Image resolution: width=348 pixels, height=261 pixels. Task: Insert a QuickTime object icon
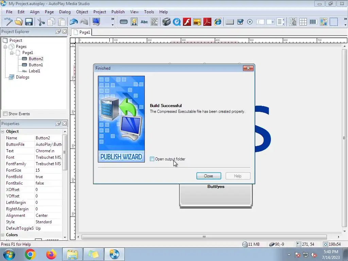(177, 22)
